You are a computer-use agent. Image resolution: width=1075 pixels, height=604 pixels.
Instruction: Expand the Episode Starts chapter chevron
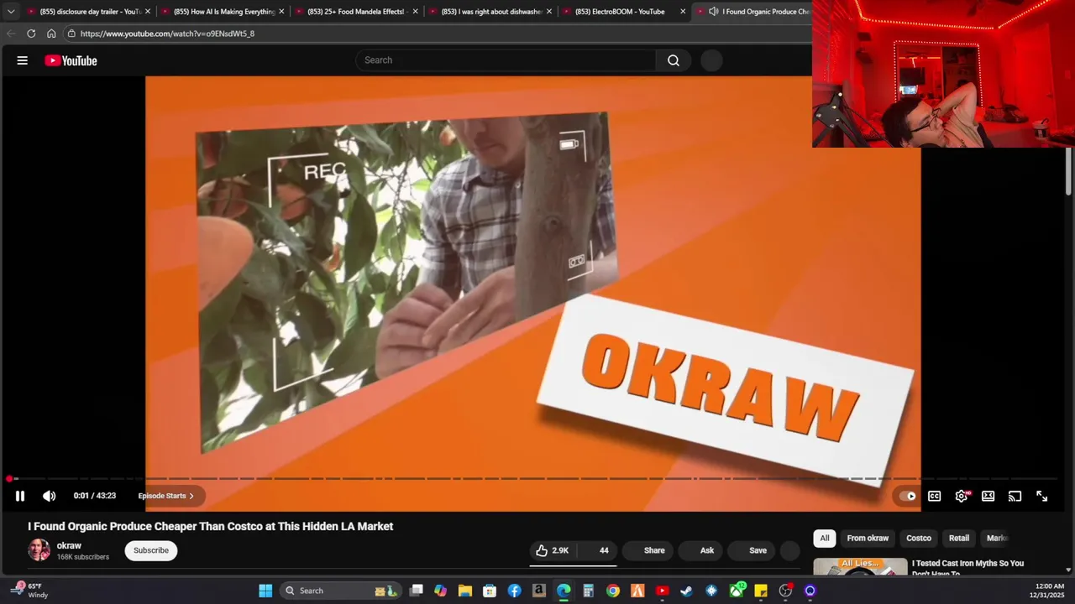191,496
